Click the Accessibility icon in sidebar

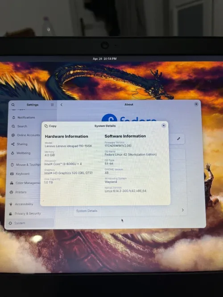click(x=11, y=204)
